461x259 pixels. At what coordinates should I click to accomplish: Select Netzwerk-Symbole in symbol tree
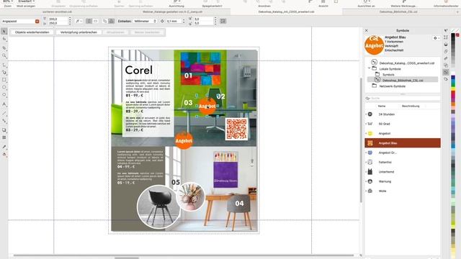pos(392,86)
